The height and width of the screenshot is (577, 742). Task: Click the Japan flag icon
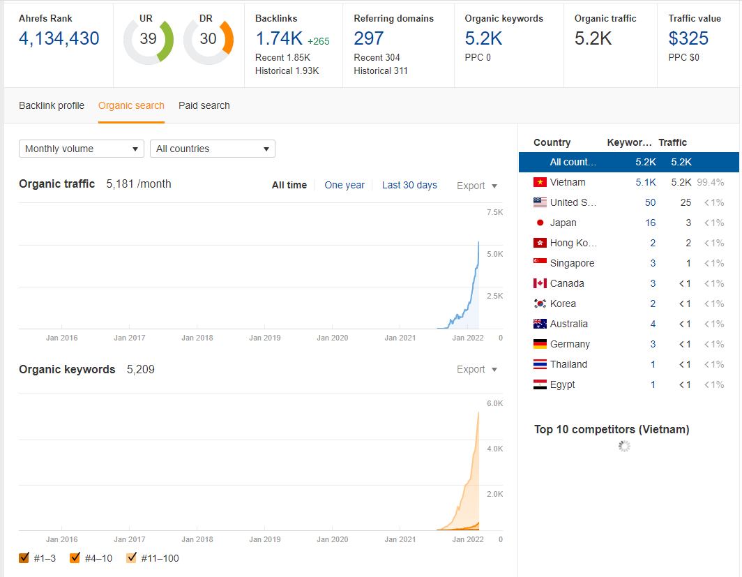click(539, 223)
